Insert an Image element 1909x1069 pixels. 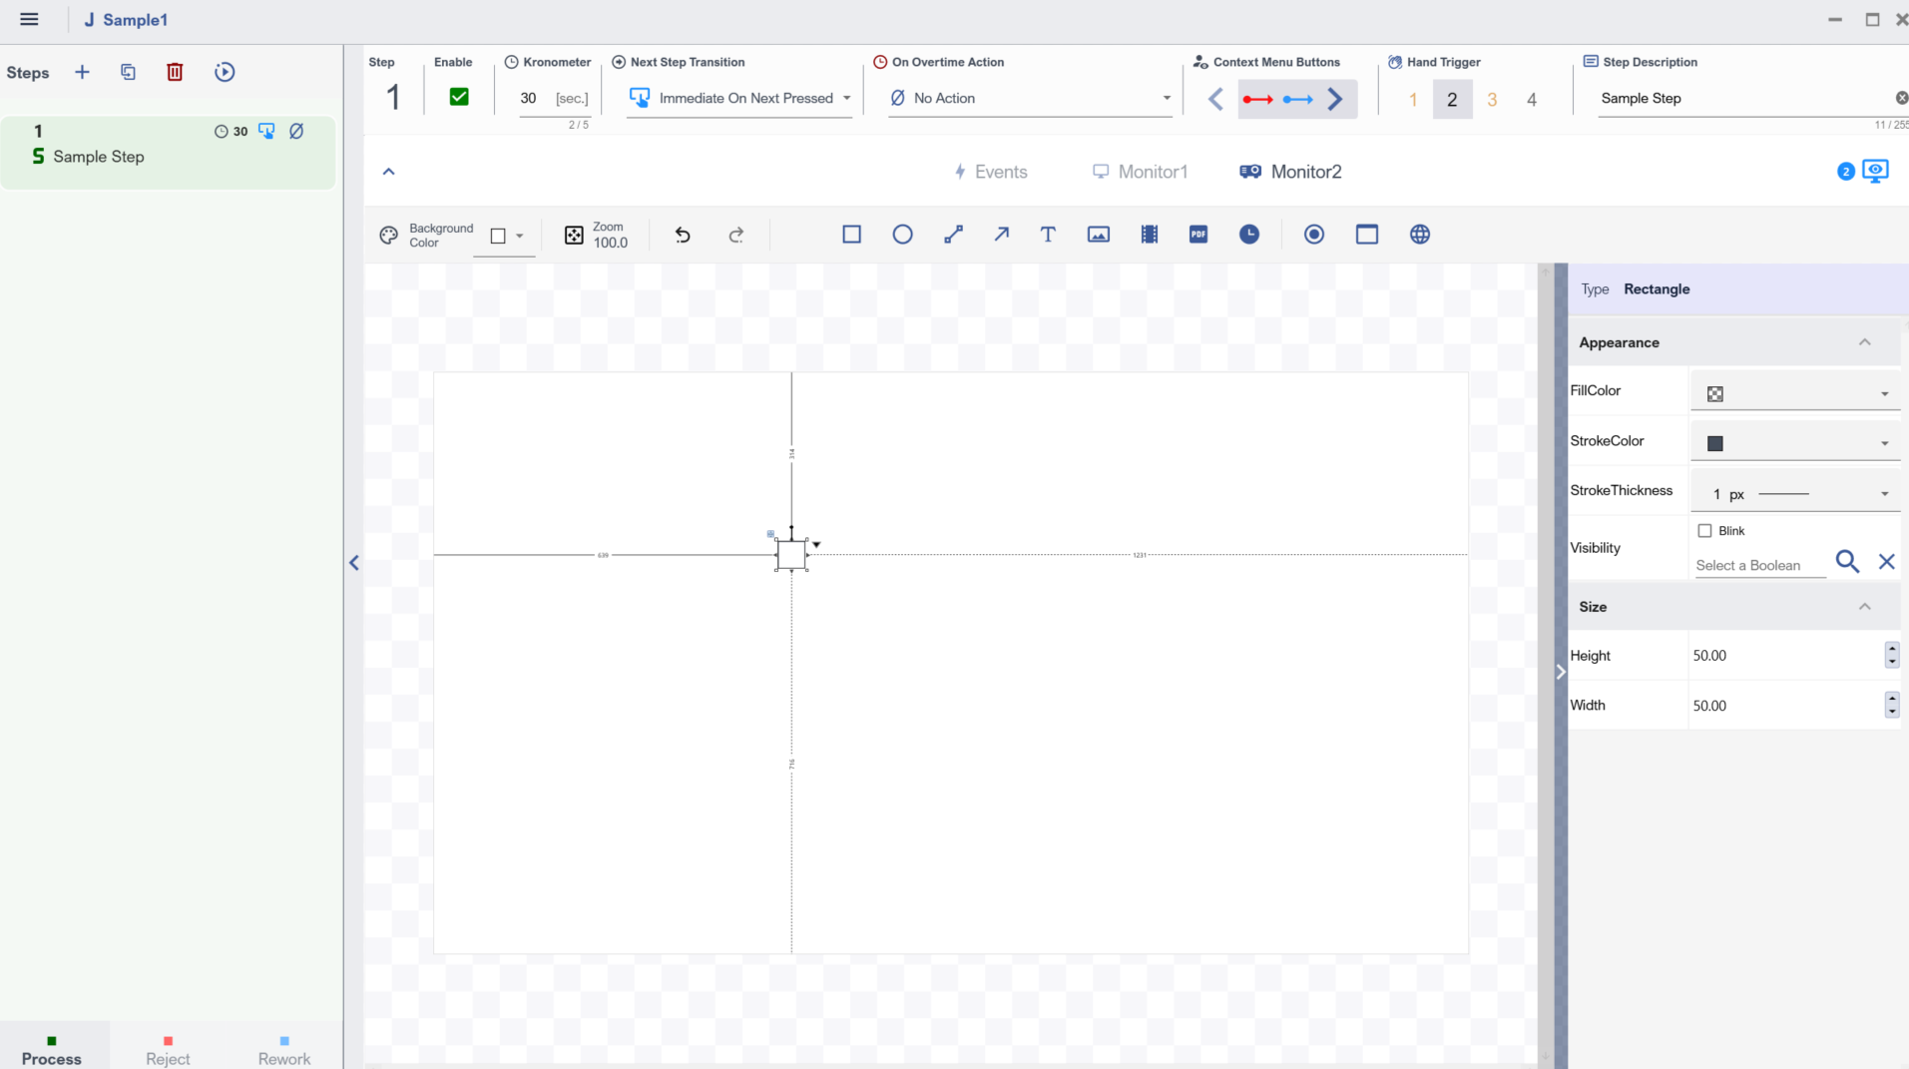tap(1098, 235)
